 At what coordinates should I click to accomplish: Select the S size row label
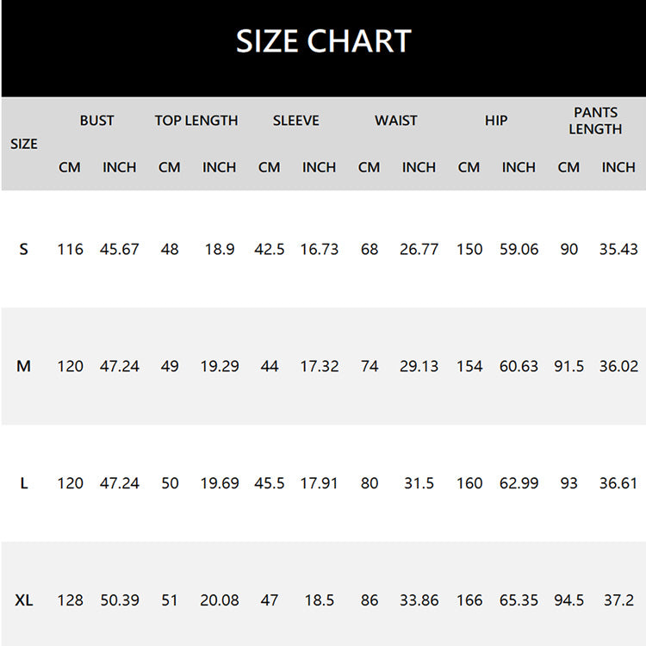[23, 249]
